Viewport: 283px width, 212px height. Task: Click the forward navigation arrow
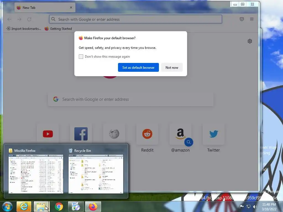tap(19, 19)
